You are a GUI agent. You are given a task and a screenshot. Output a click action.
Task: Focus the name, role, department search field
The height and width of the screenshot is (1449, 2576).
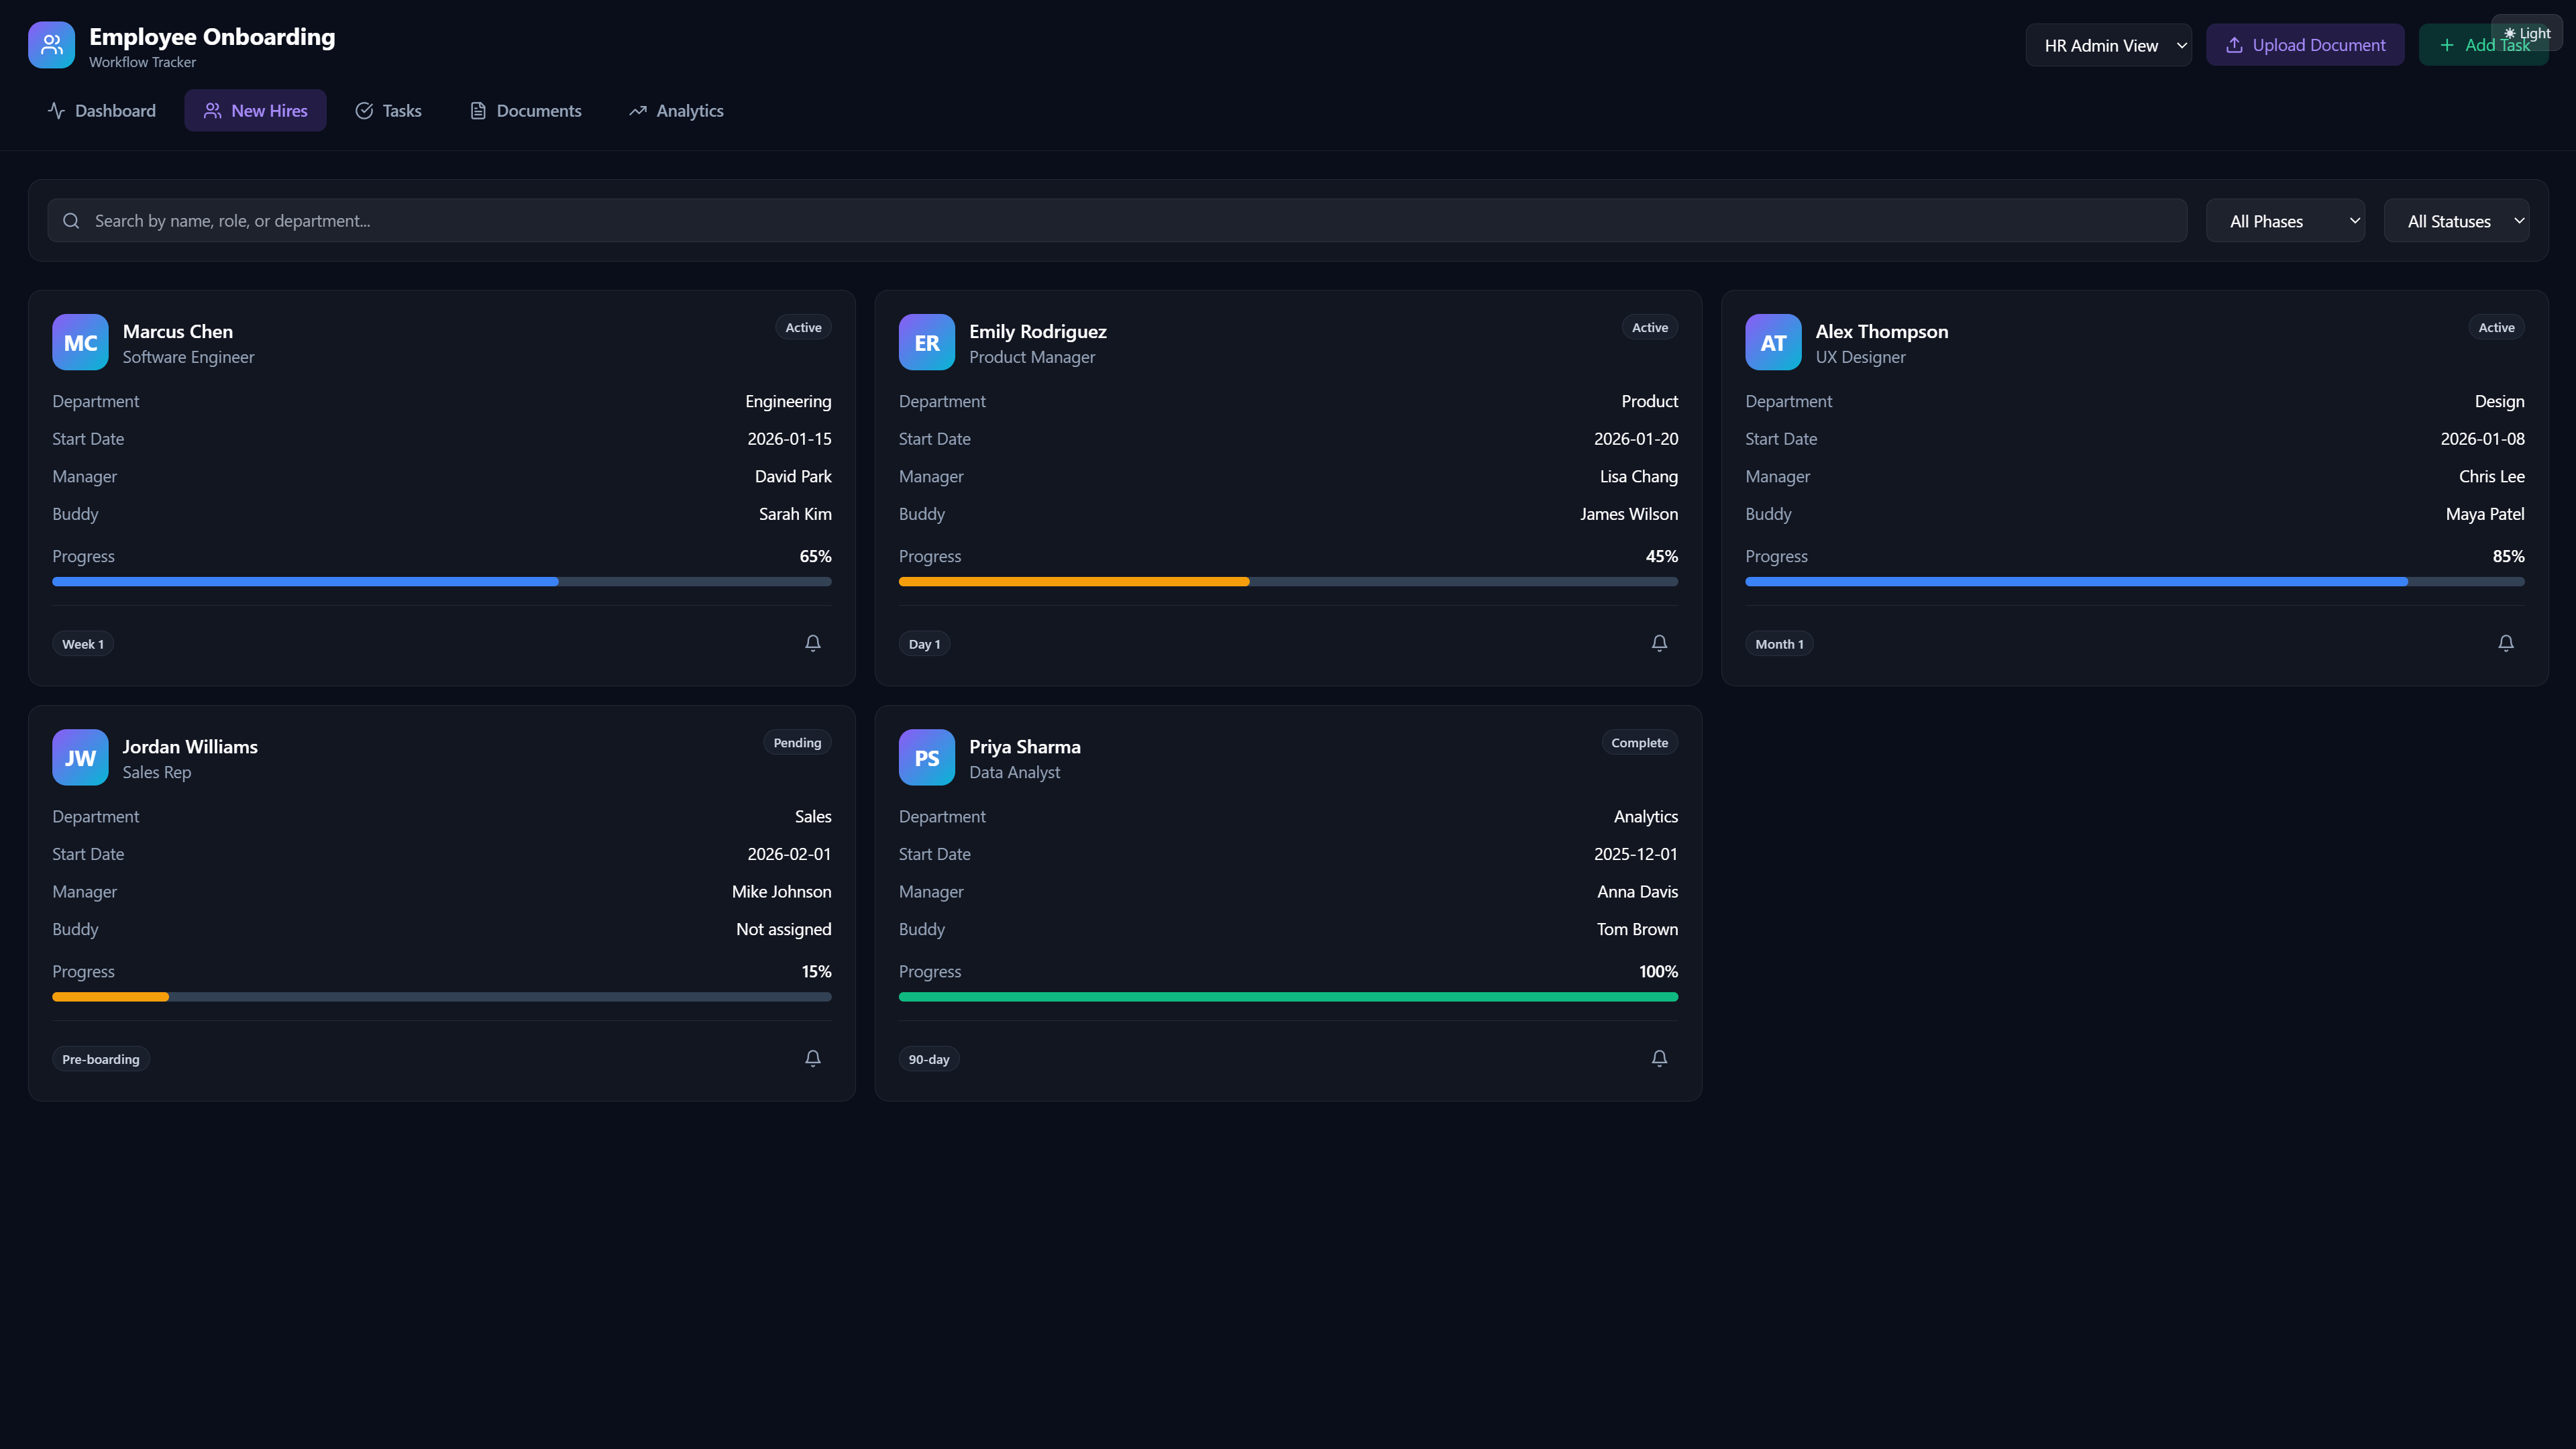click(x=1130, y=221)
